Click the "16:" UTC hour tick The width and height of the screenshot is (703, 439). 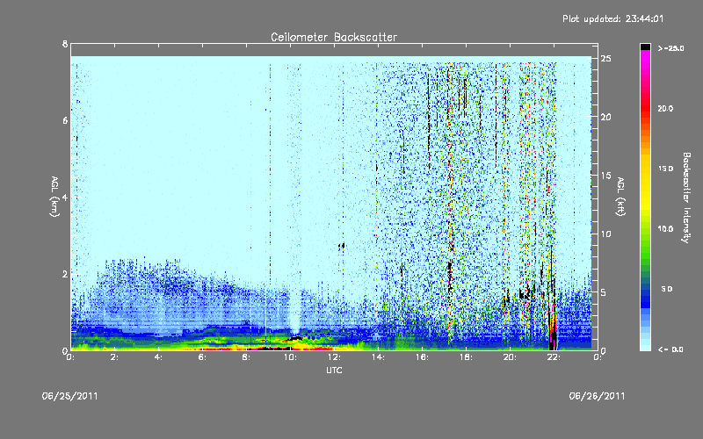pos(423,357)
